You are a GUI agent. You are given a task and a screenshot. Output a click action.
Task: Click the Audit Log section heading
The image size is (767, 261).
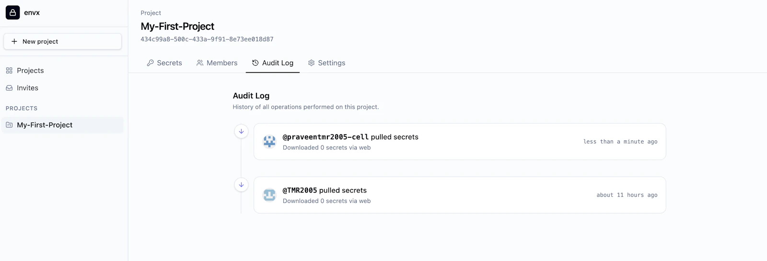(x=251, y=96)
